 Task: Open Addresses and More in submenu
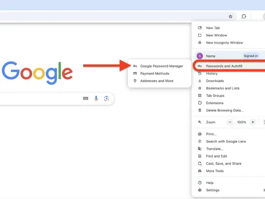tap(159, 81)
